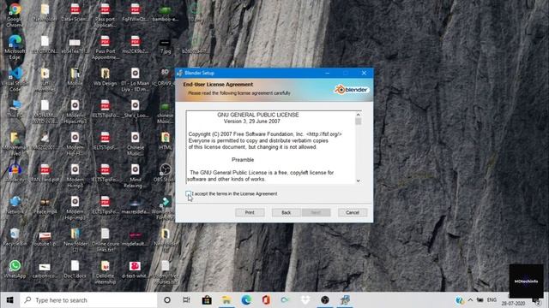Click the Blender installer taskbar icon

pyautogui.click(x=345, y=300)
